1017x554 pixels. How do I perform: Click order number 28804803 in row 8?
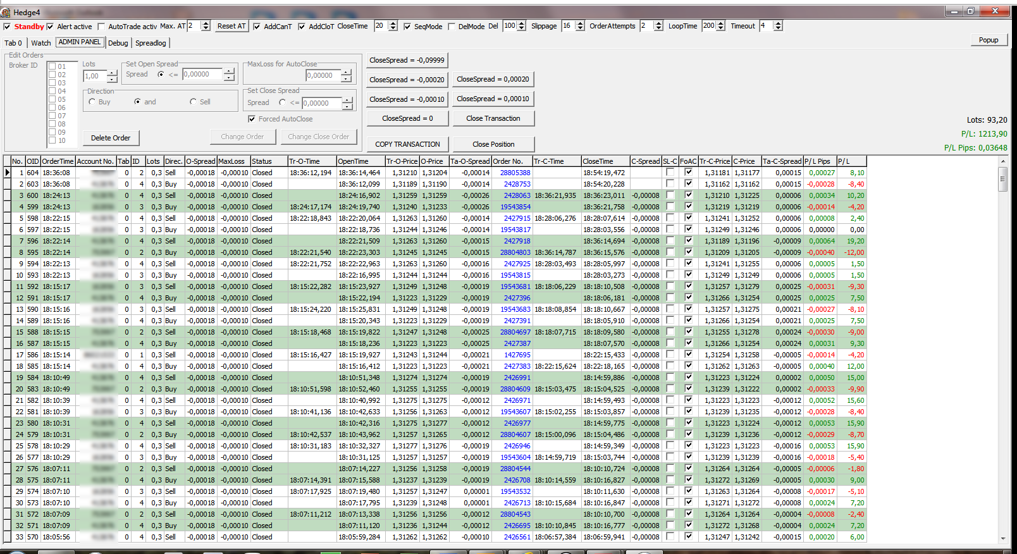tap(515, 252)
